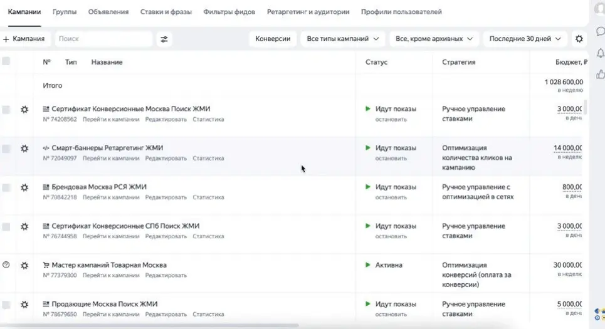Open table column settings gear icon
This screenshot has height=329, width=605.
pos(579,39)
